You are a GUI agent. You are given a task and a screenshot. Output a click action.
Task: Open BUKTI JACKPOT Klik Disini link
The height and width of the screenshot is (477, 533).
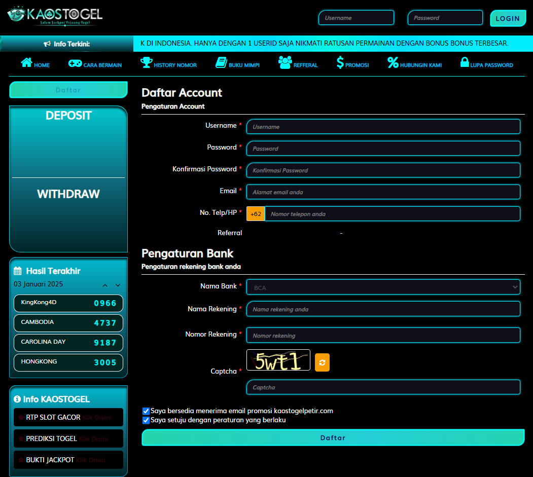point(90,460)
